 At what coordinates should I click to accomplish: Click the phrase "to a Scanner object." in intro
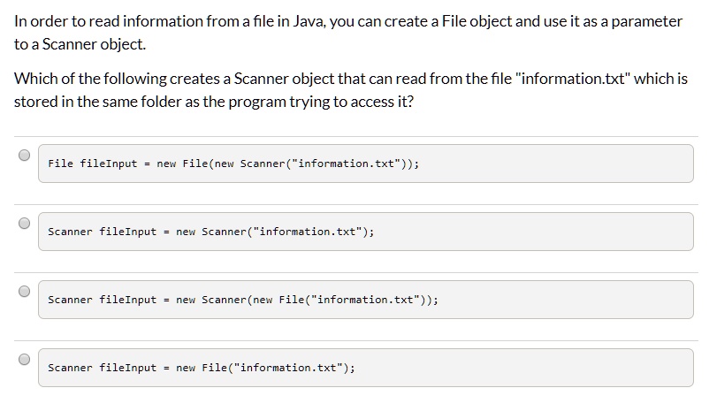click(80, 44)
